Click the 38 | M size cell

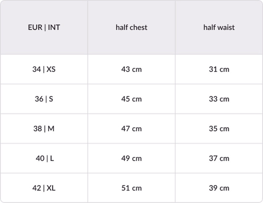pyautogui.click(x=44, y=129)
